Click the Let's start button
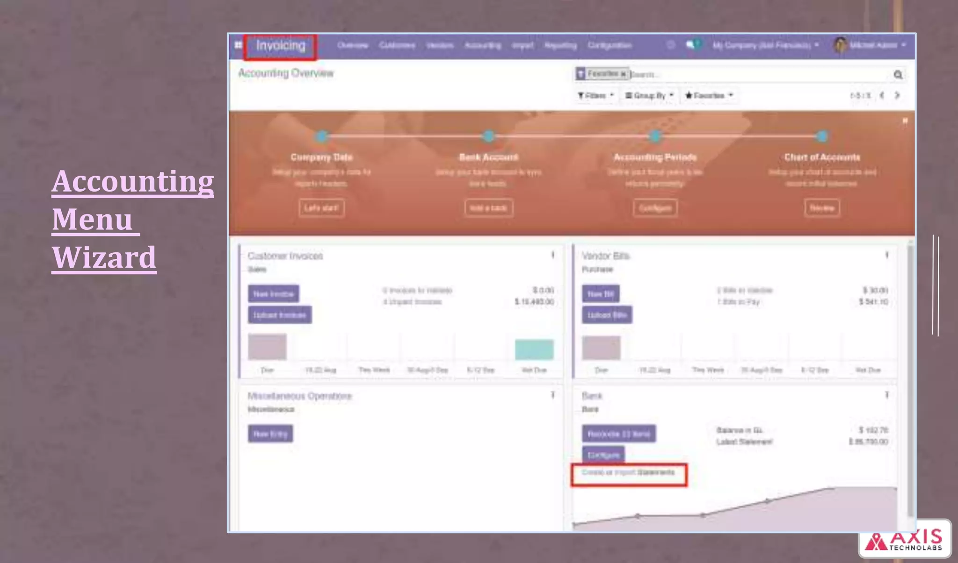This screenshot has height=563, width=958. [x=321, y=208]
